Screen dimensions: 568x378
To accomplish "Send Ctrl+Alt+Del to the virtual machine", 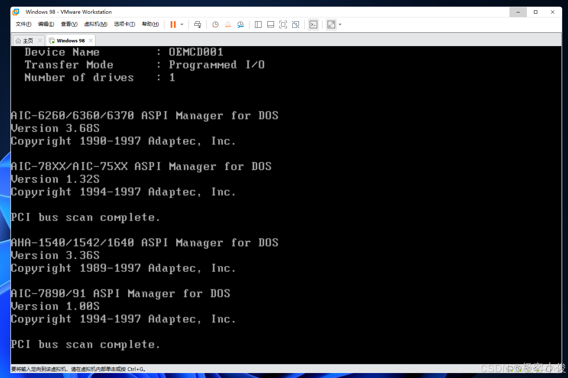I will point(198,25).
